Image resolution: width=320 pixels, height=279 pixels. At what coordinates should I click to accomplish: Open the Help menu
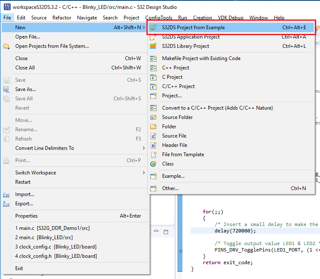click(x=279, y=18)
